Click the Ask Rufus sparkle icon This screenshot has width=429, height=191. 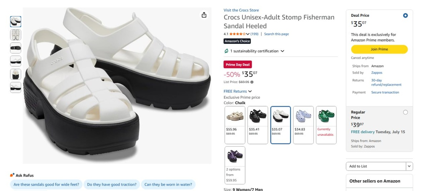coord(12,175)
